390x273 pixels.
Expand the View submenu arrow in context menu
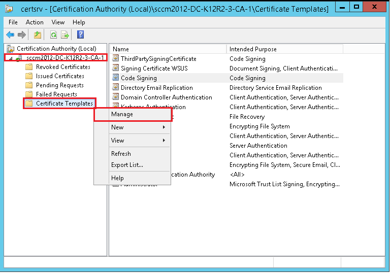pyautogui.click(x=164, y=141)
